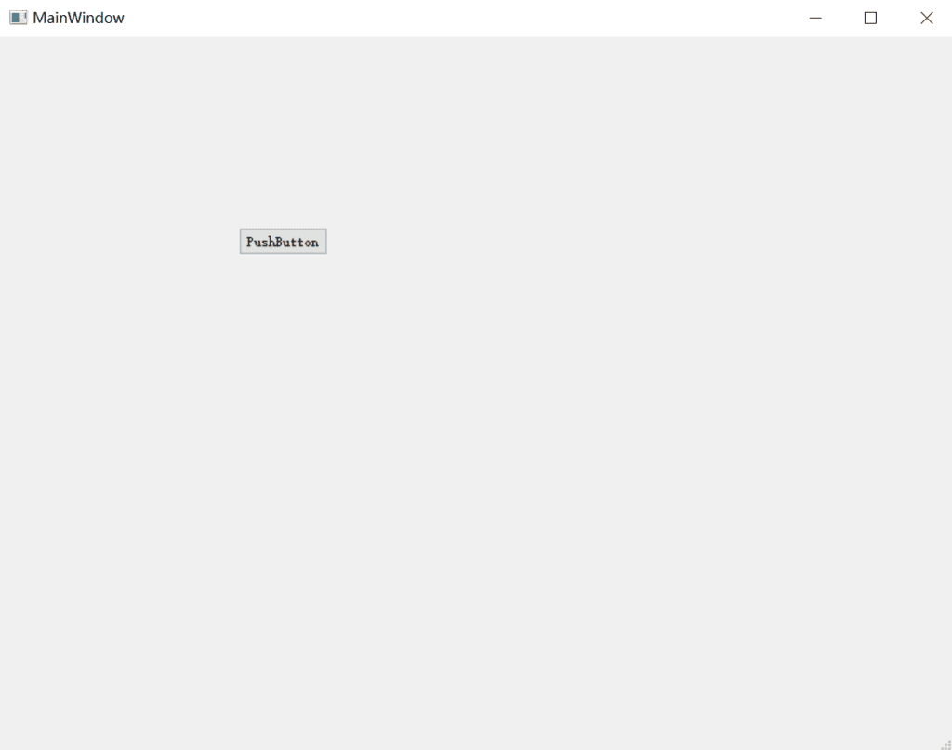Image resolution: width=952 pixels, height=750 pixels.
Task: Click empty title bar area beside the title
Action: tap(418, 18)
